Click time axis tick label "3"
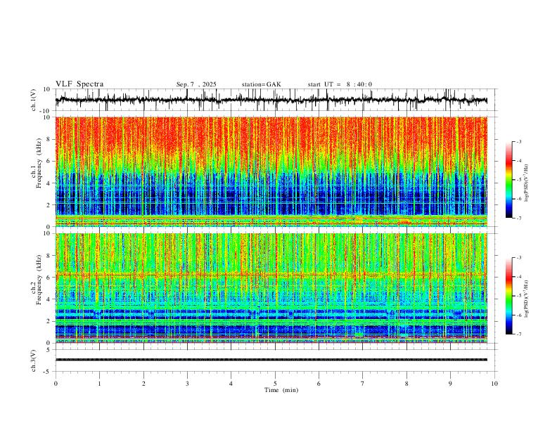The image size is (557, 430). click(x=187, y=384)
